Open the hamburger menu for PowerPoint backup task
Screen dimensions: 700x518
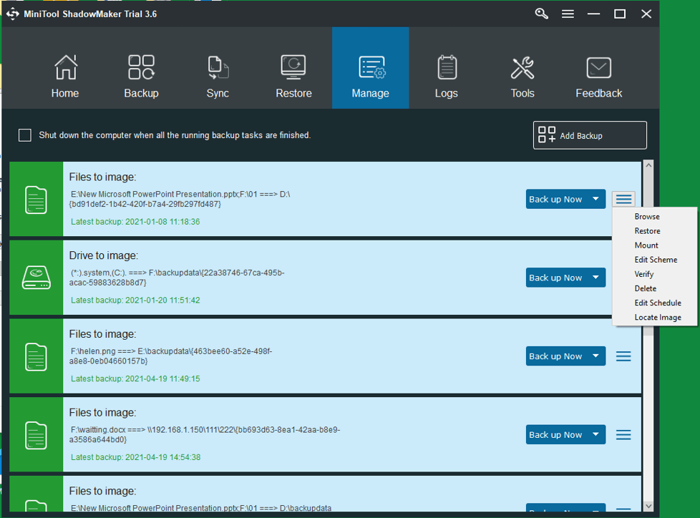[x=623, y=199]
